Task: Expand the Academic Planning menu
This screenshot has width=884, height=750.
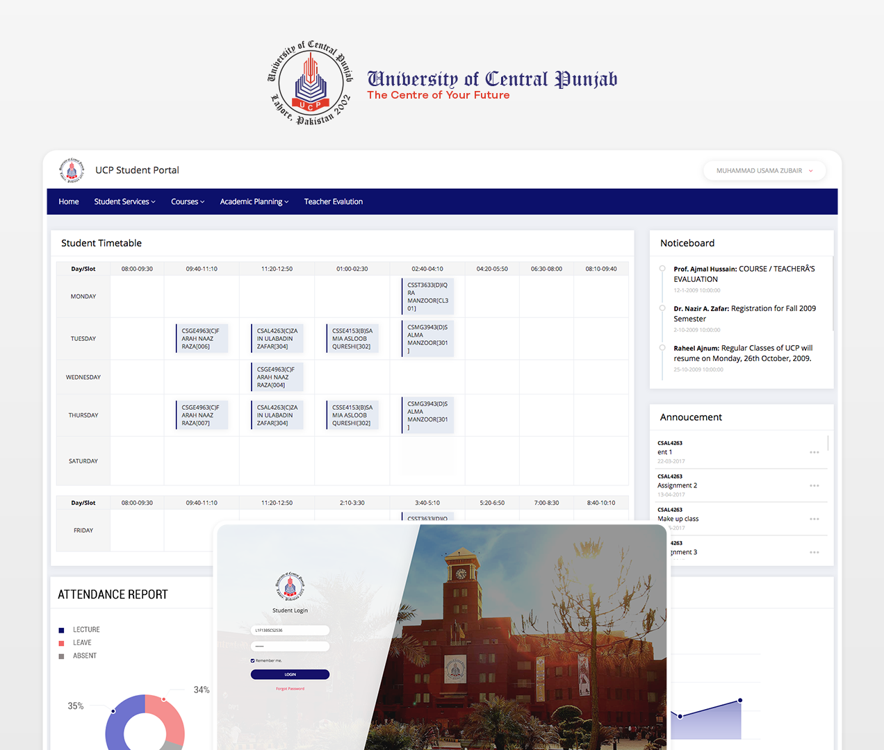Action: [x=254, y=201]
